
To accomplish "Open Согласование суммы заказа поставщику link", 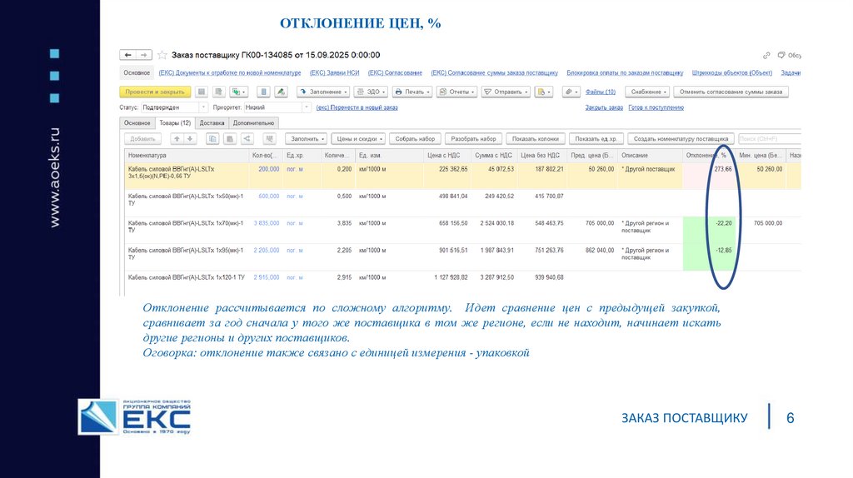I will pos(495,73).
